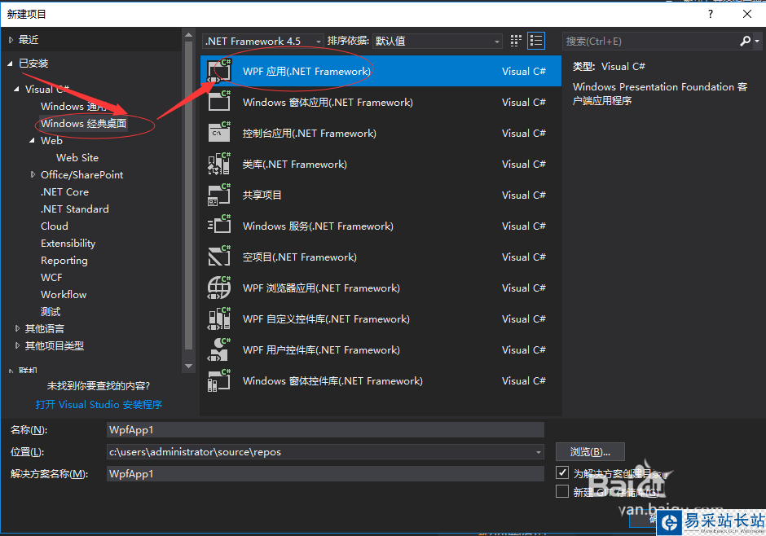Open the search options dropdown arrow
The height and width of the screenshot is (536, 766).
click(x=757, y=41)
